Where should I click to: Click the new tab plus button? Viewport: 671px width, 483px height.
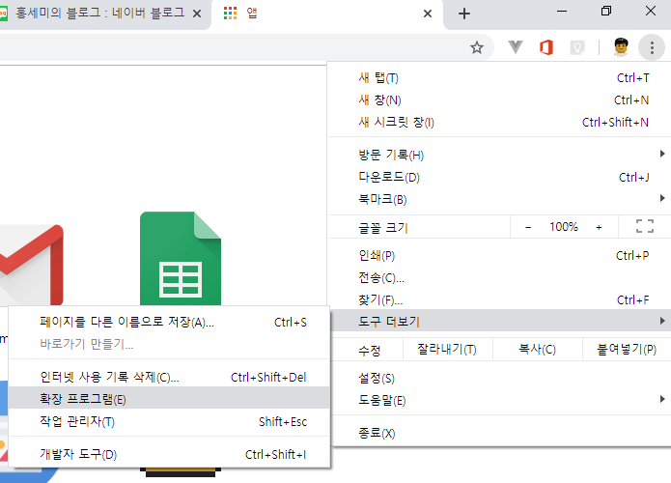point(463,14)
